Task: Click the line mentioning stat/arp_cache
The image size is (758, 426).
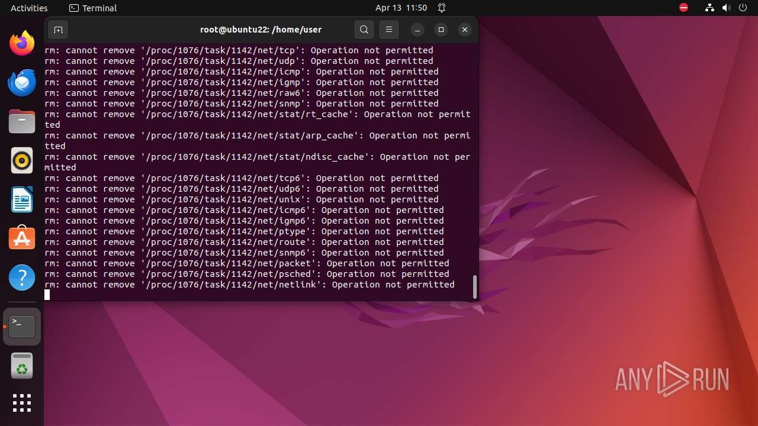Action: point(258,141)
